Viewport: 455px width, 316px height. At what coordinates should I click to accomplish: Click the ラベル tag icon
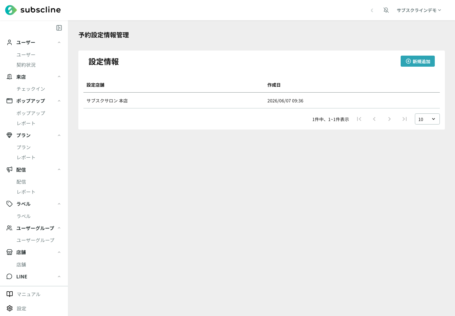pos(9,204)
